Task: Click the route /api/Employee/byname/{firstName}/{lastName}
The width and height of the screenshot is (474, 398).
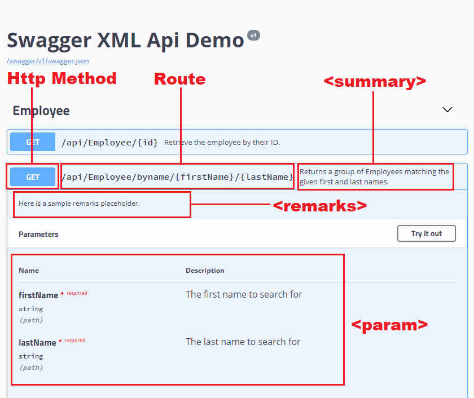Action: coord(178,176)
